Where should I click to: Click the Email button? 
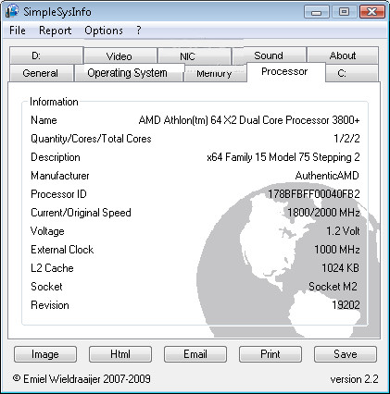[195, 354]
